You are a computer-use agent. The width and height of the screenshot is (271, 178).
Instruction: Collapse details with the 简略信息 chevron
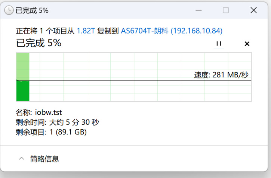coord(22,159)
